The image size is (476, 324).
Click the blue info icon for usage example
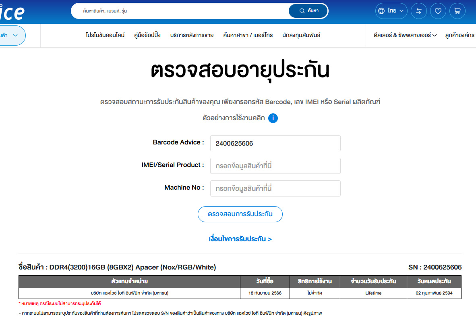coord(273,118)
